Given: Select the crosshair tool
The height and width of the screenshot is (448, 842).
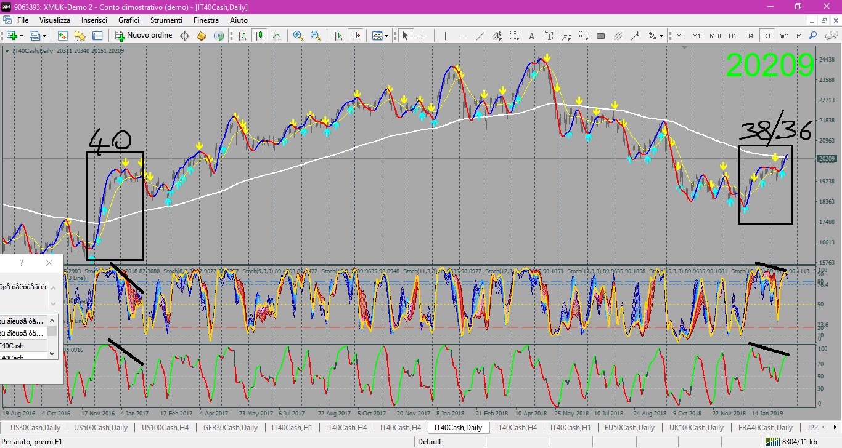Looking at the screenshot, I should click(x=423, y=36).
